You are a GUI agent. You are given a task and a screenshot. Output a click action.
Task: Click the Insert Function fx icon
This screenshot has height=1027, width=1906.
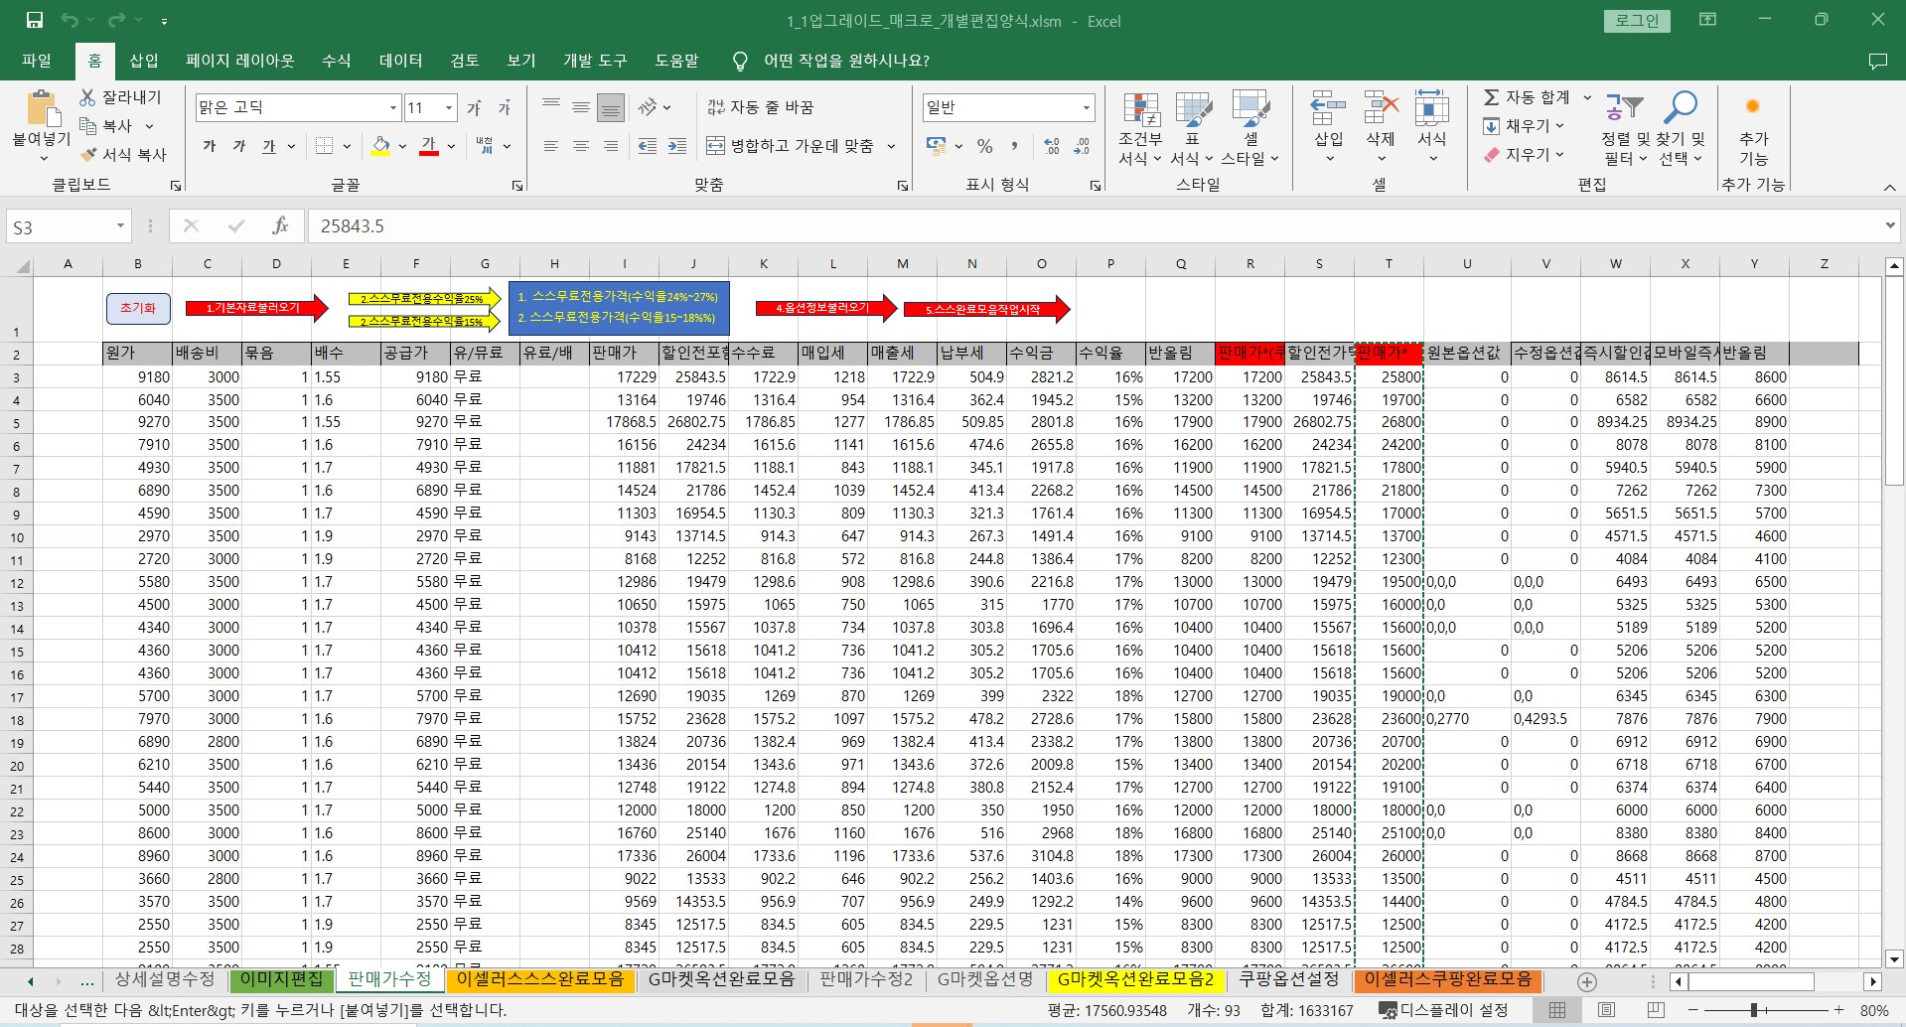(x=280, y=226)
